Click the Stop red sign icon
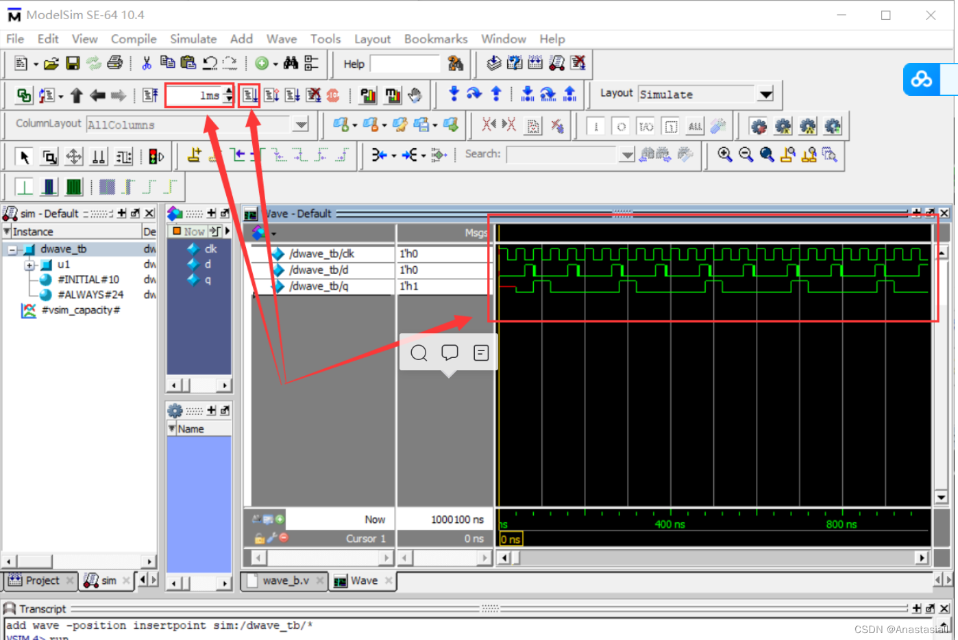The width and height of the screenshot is (958, 640). pyautogui.click(x=333, y=95)
